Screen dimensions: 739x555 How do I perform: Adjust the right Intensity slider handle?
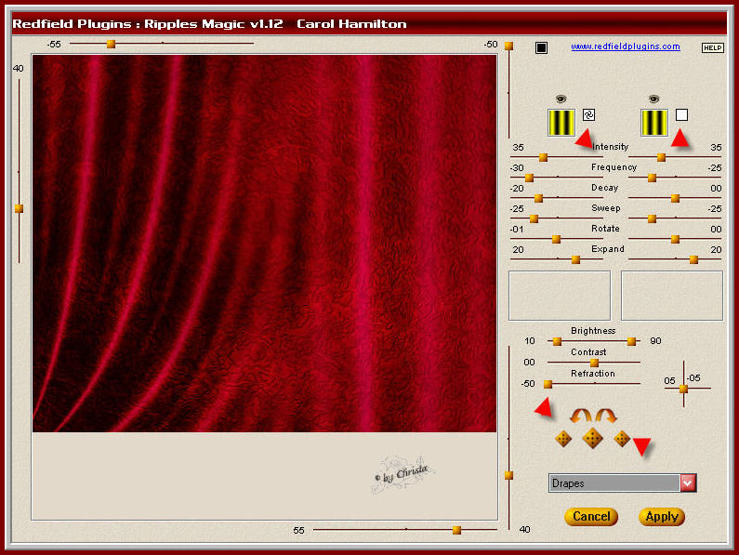pos(661,157)
